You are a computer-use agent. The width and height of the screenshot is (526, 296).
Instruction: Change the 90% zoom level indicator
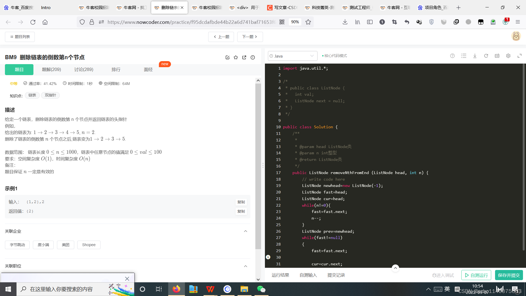coord(295,22)
